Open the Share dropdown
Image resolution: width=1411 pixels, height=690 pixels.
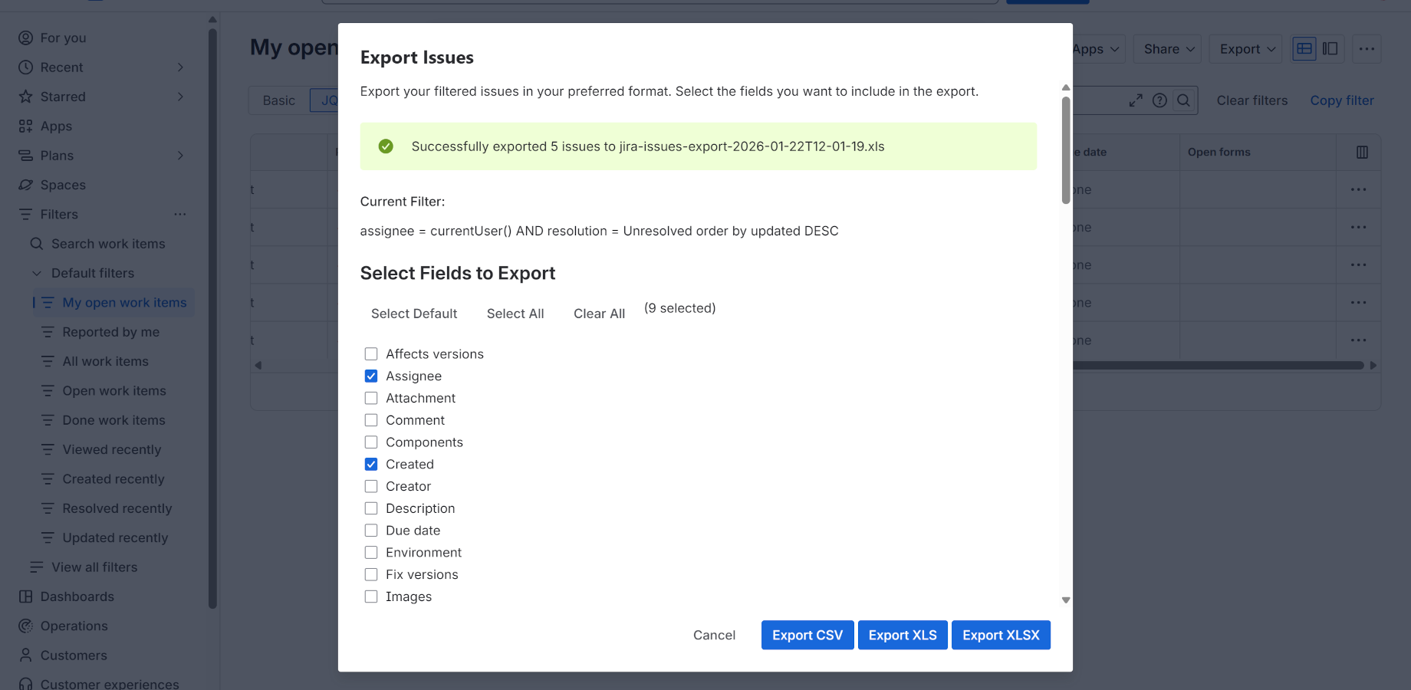(1166, 48)
